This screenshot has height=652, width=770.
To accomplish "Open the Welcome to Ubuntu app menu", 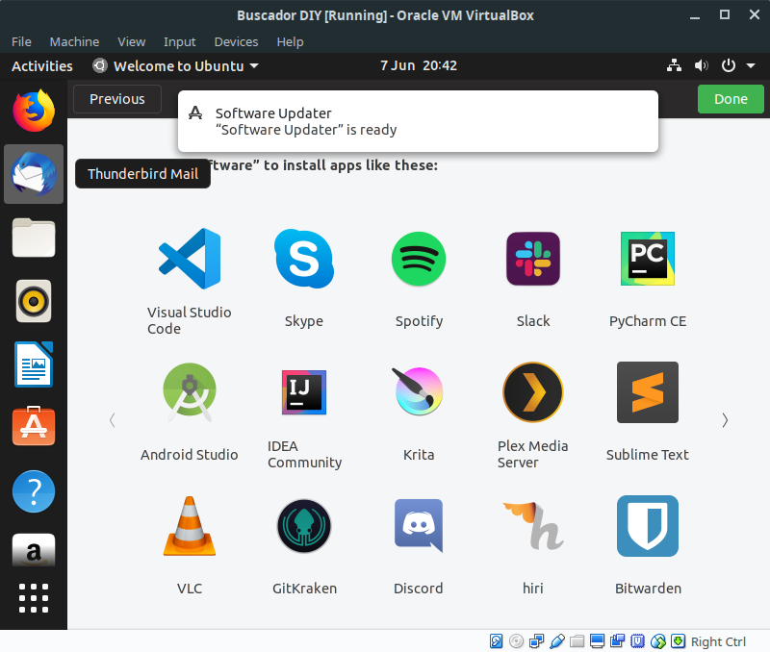I will [176, 65].
